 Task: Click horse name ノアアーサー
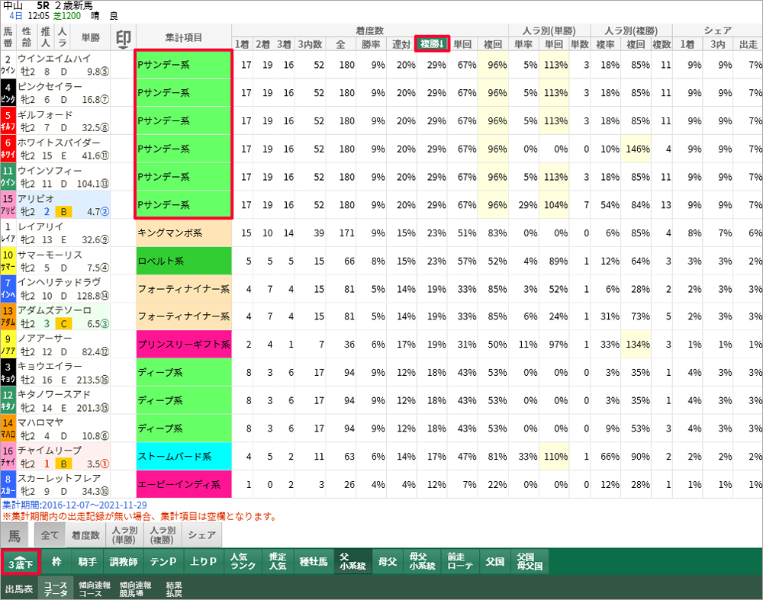click(x=45, y=338)
